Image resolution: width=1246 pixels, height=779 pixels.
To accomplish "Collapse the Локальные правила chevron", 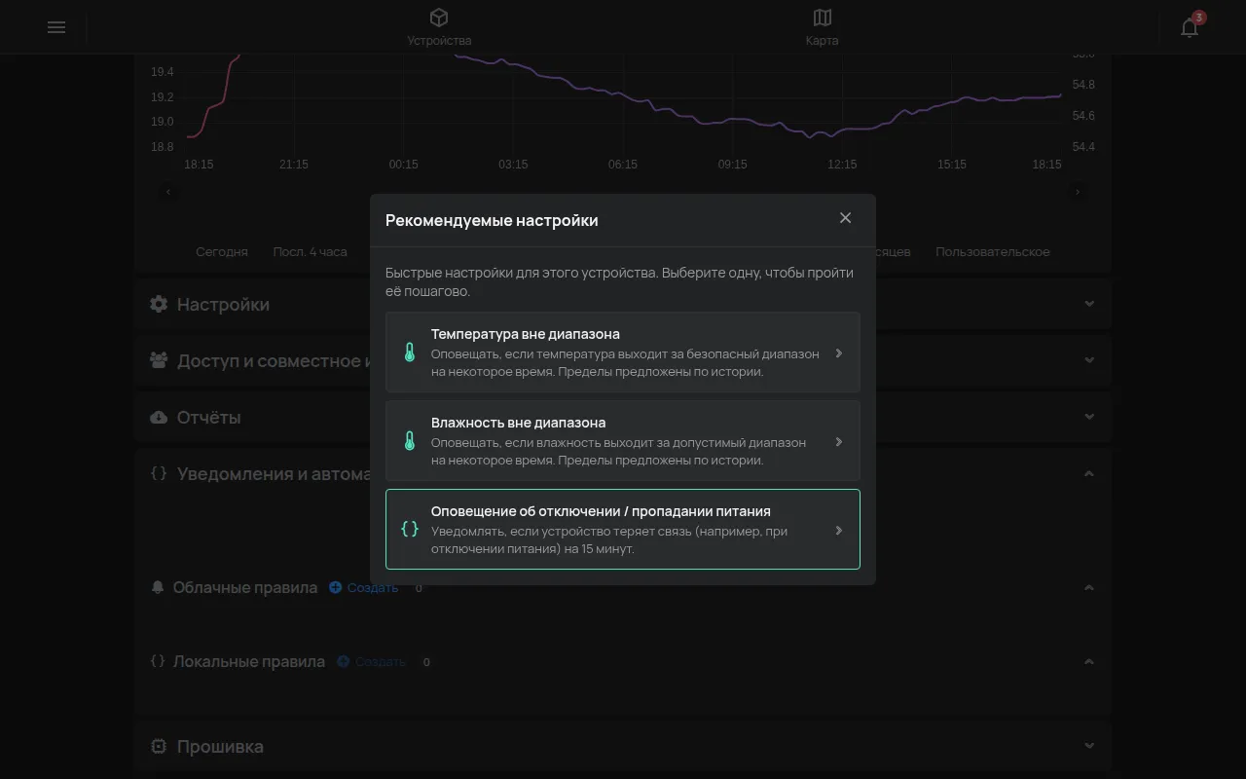I will (1089, 661).
